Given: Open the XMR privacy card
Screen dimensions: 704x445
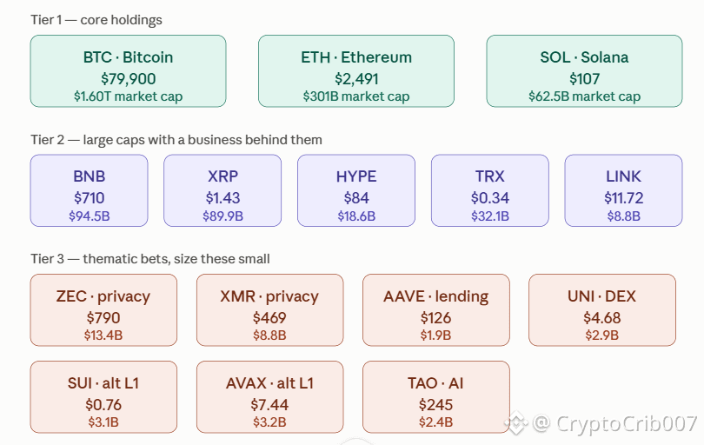Looking at the screenshot, I should (269, 309).
